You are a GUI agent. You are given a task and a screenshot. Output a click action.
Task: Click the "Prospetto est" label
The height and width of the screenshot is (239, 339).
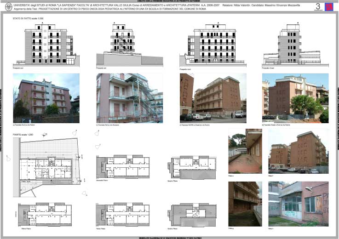click(101, 68)
